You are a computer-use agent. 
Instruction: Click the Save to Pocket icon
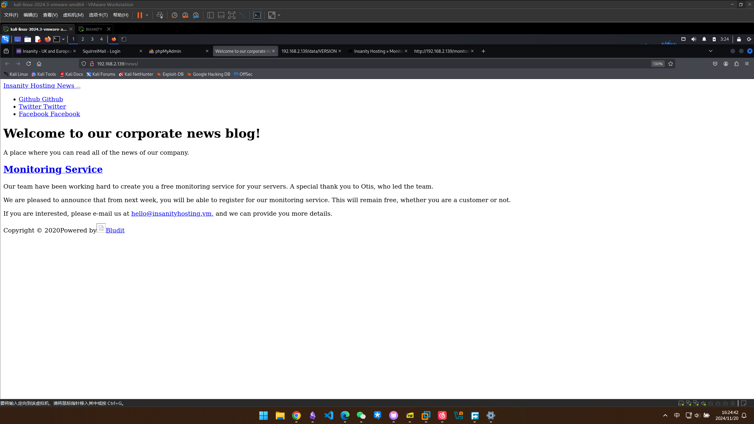pyautogui.click(x=715, y=64)
